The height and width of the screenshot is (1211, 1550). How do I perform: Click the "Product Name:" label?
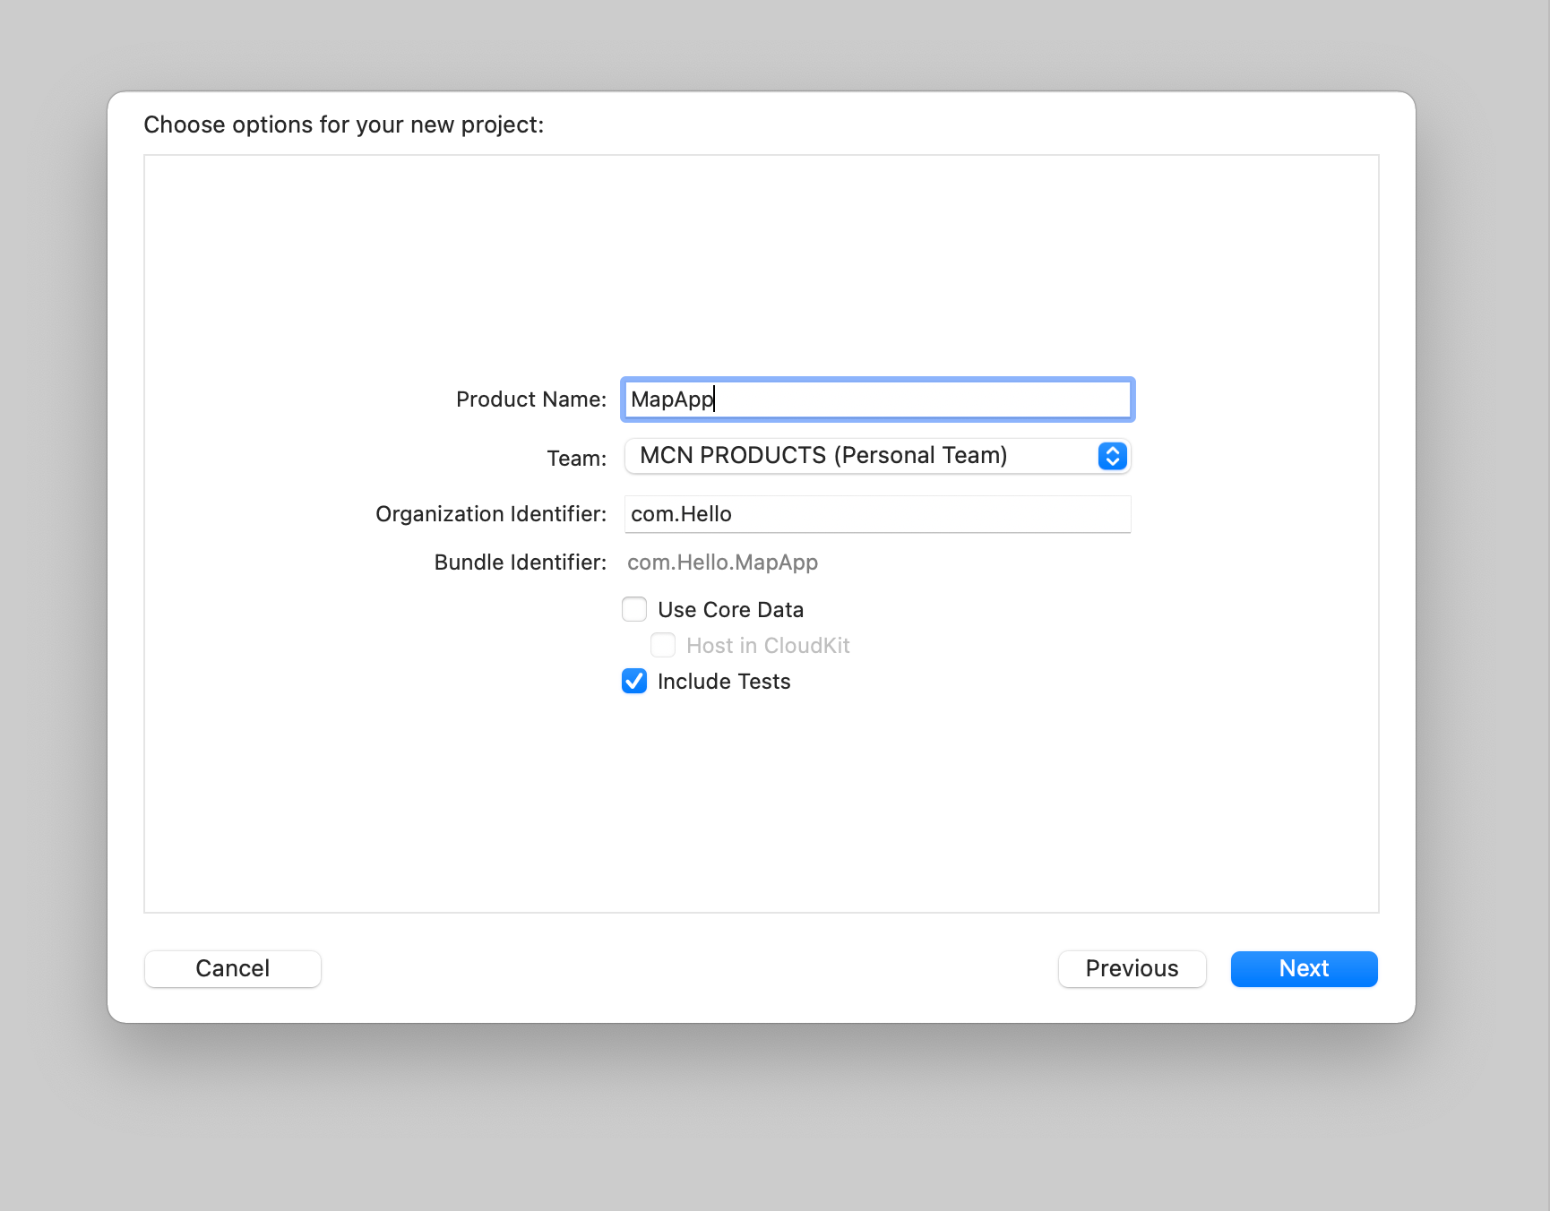tap(530, 399)
